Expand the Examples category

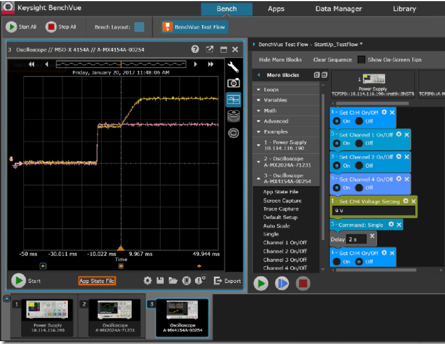tap(286, 132)
